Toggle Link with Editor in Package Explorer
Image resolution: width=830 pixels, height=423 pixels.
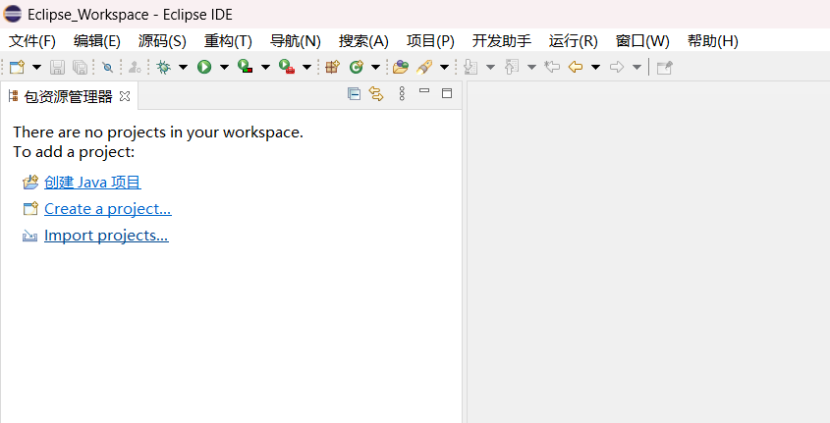[x=376, y=94]
